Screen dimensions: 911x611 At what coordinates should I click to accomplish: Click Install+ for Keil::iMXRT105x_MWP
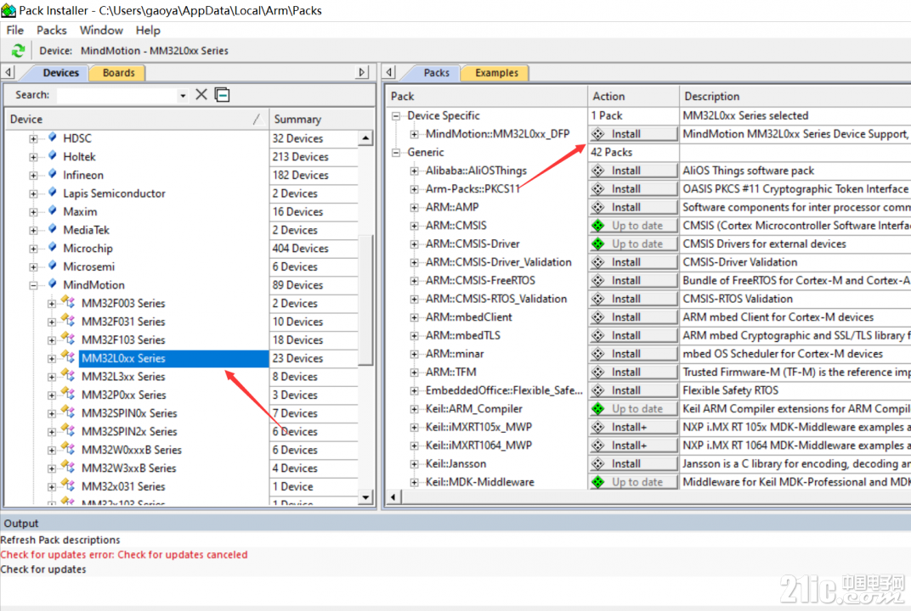pos(633,427)
